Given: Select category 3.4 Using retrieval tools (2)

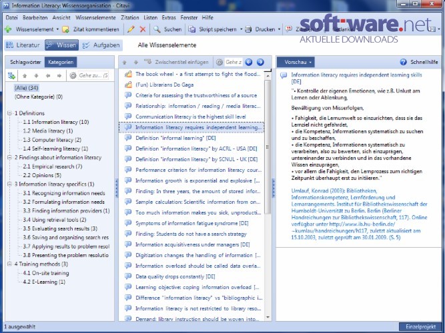Looking at the screenshot, I should [x=55, y=220].
